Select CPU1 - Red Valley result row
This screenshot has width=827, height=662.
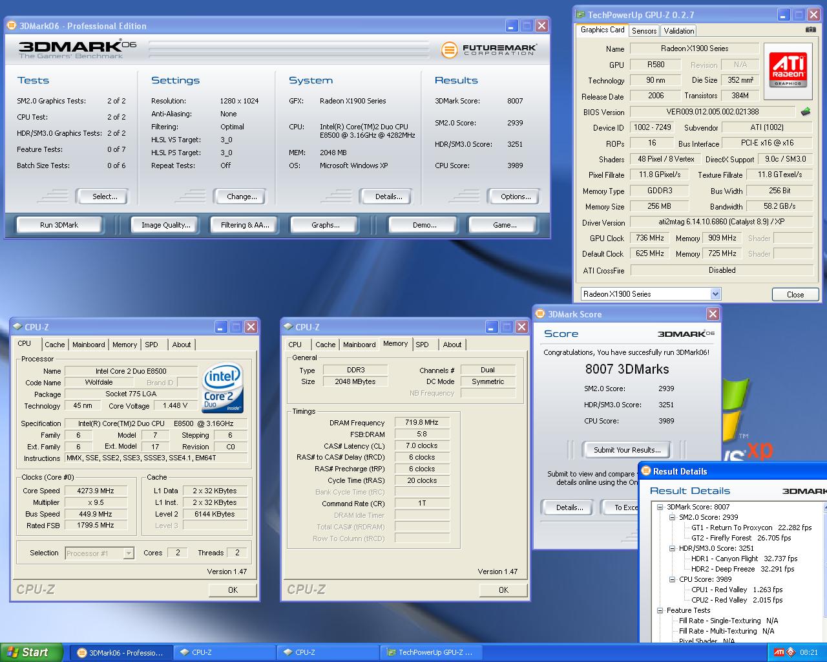pos(737,590)
